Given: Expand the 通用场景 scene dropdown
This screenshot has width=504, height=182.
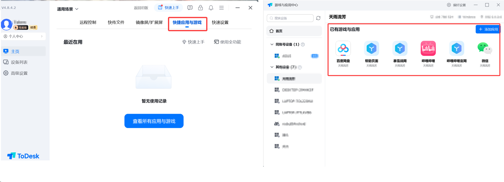Looking at the screenshot, I should tap(68, 9).
